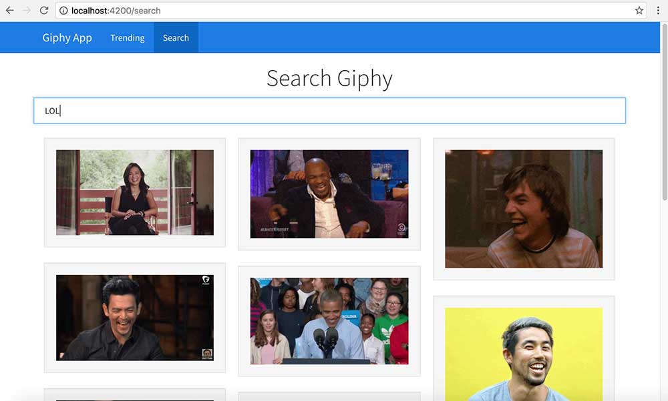Click the browser forward arrow

[27, 11]
